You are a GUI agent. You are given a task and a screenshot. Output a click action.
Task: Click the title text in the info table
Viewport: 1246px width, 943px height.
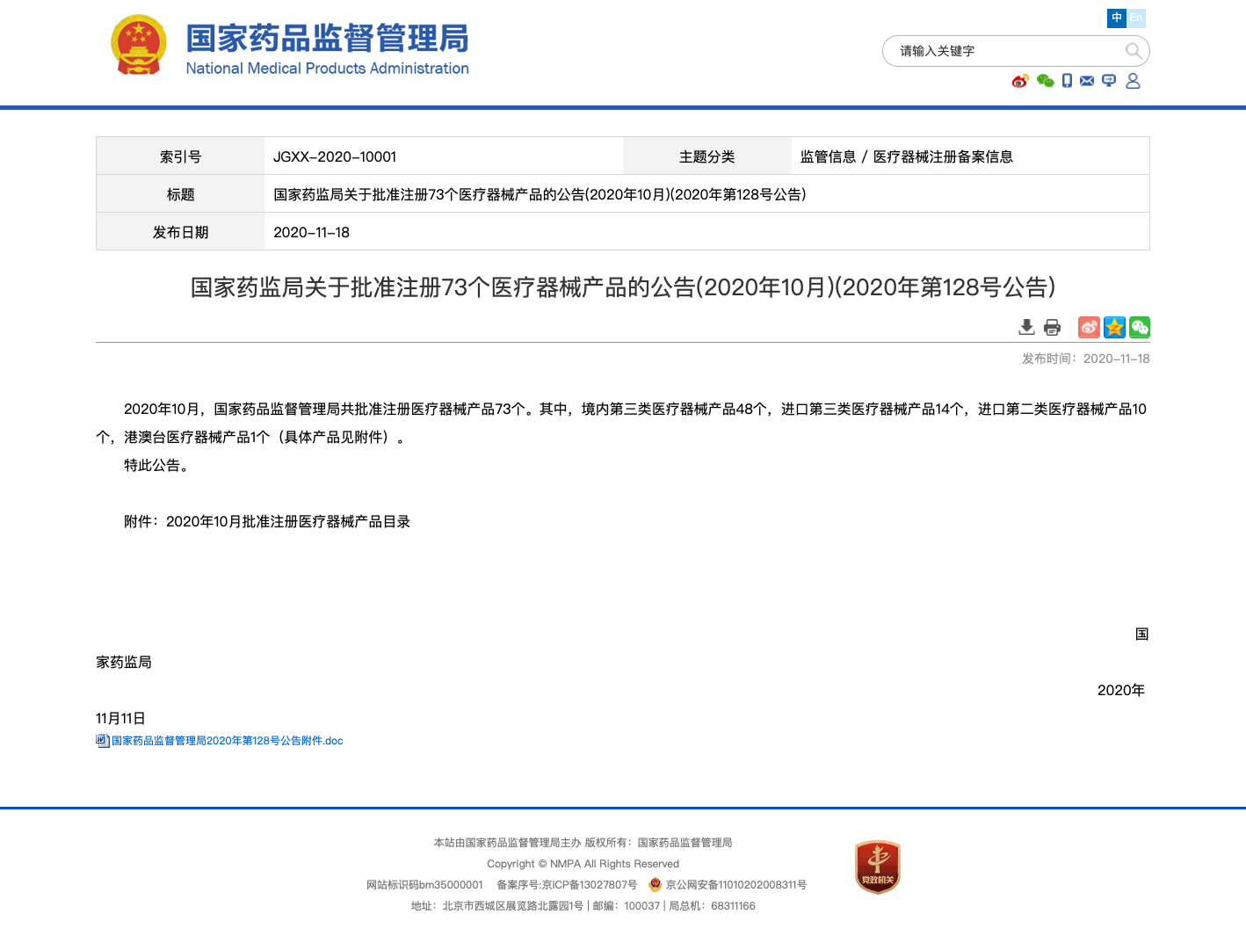pyautogui.click(x=540, y=194)
